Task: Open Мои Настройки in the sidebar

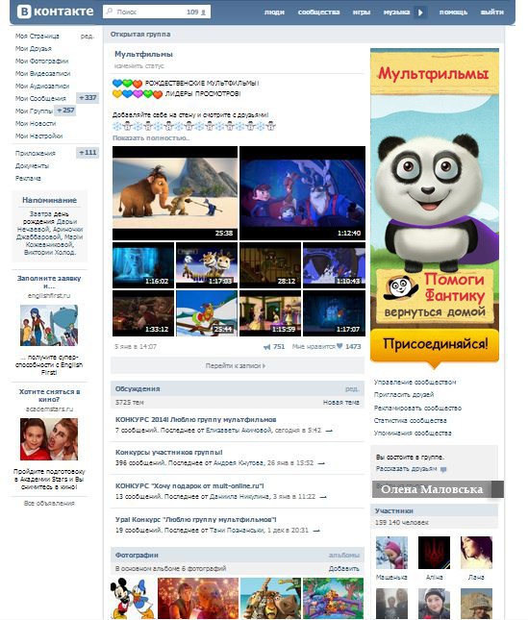Action: pos(38,136)
